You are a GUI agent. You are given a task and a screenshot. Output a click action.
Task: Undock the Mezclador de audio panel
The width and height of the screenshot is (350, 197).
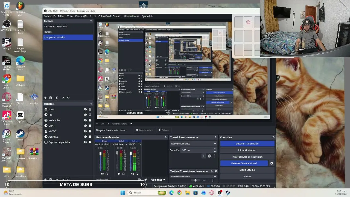click(166, 137)
